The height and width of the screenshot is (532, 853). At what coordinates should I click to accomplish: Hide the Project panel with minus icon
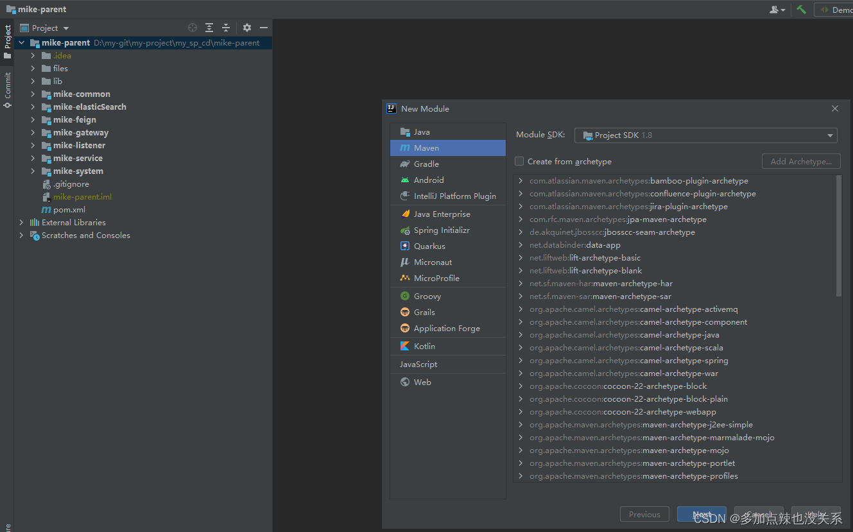tap(264, 28)
